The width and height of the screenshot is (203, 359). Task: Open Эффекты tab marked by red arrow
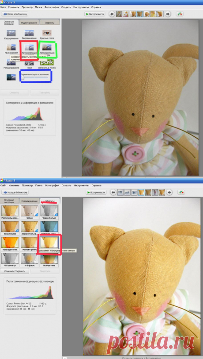tap(50, 201)
